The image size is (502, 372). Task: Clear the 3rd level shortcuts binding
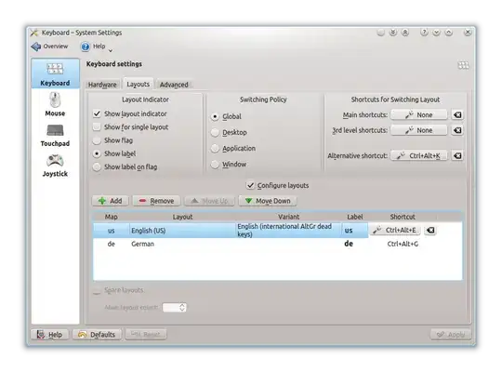pos(457,130)
